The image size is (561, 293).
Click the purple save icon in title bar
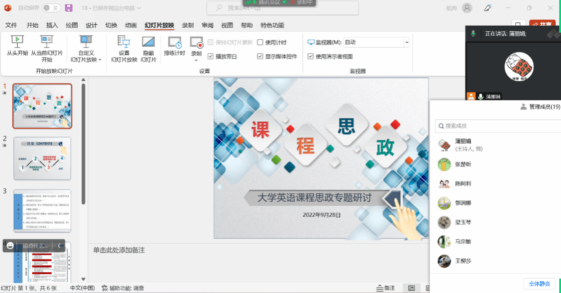(x=69, y=8)
